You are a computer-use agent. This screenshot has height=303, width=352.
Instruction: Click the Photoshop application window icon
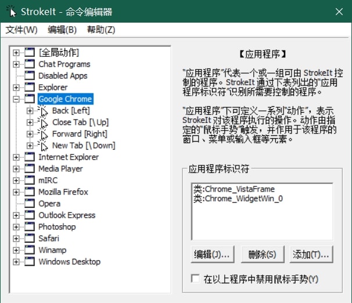tap(30, 227)
